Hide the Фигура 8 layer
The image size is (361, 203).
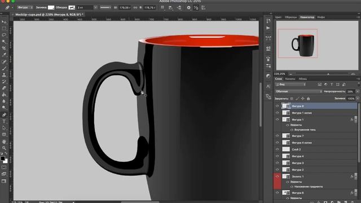coord(277,106)
